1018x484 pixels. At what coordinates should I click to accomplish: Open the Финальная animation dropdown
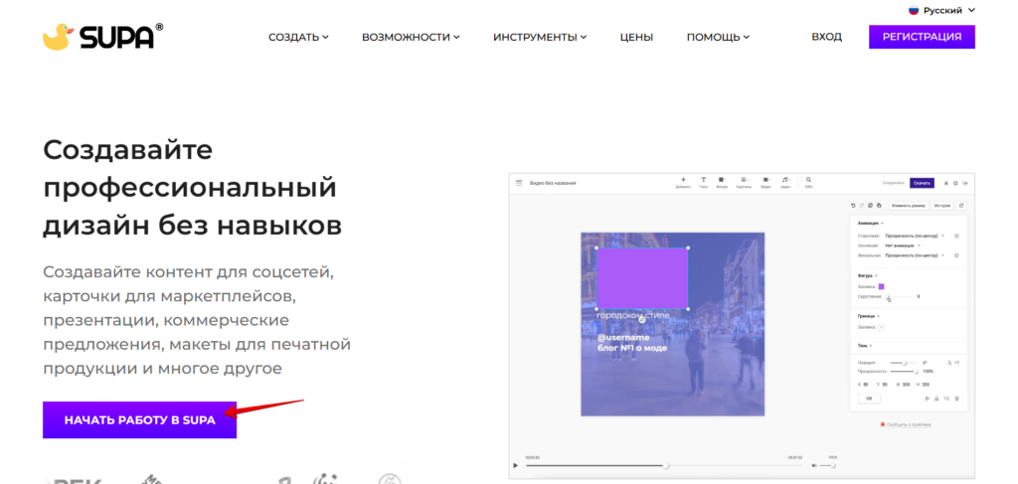pos(915,255)
